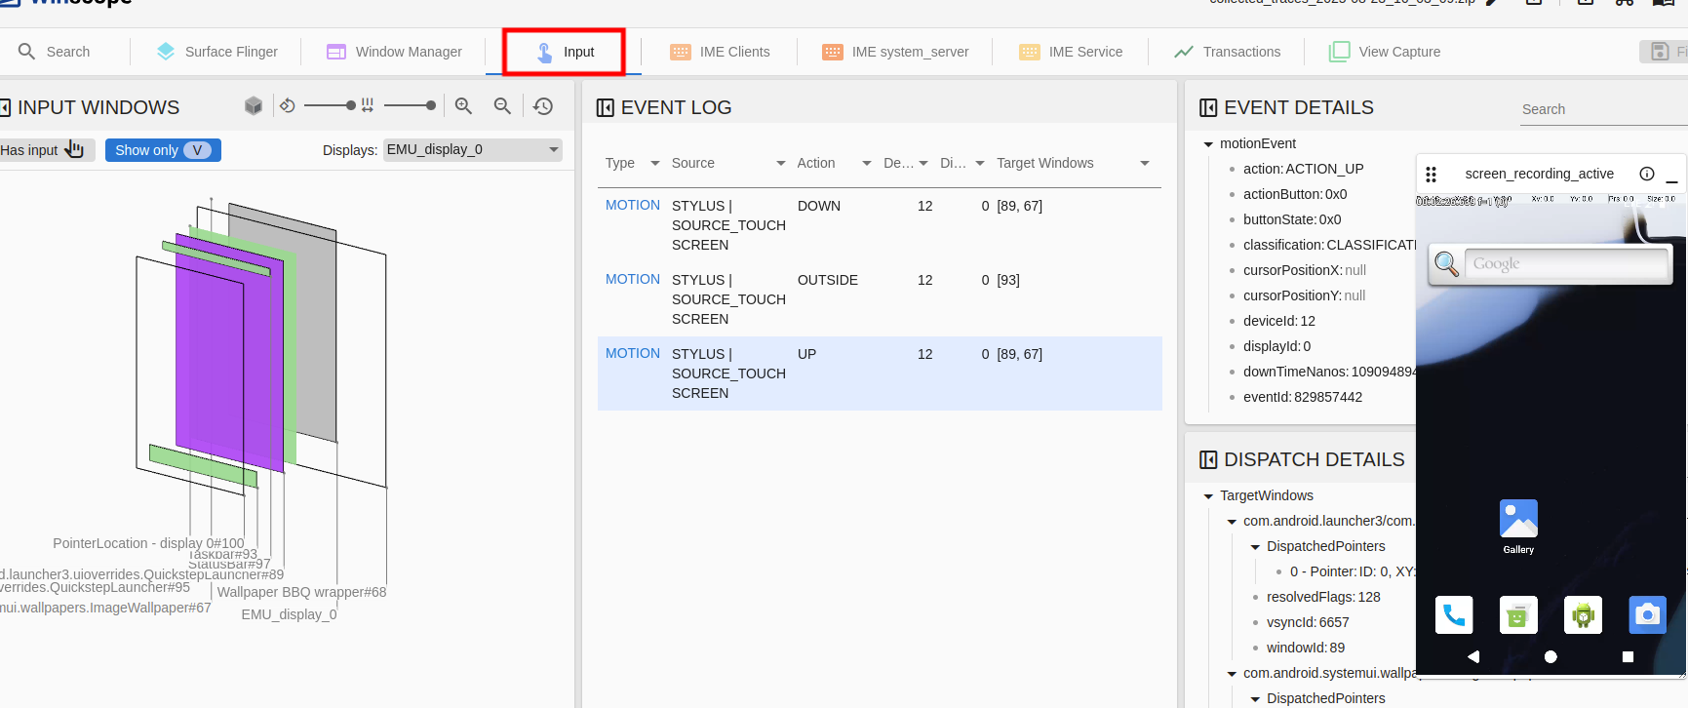1688x708 pixels.
Task: Click the eventId:829857442 property
Action: click(1303, 397)
